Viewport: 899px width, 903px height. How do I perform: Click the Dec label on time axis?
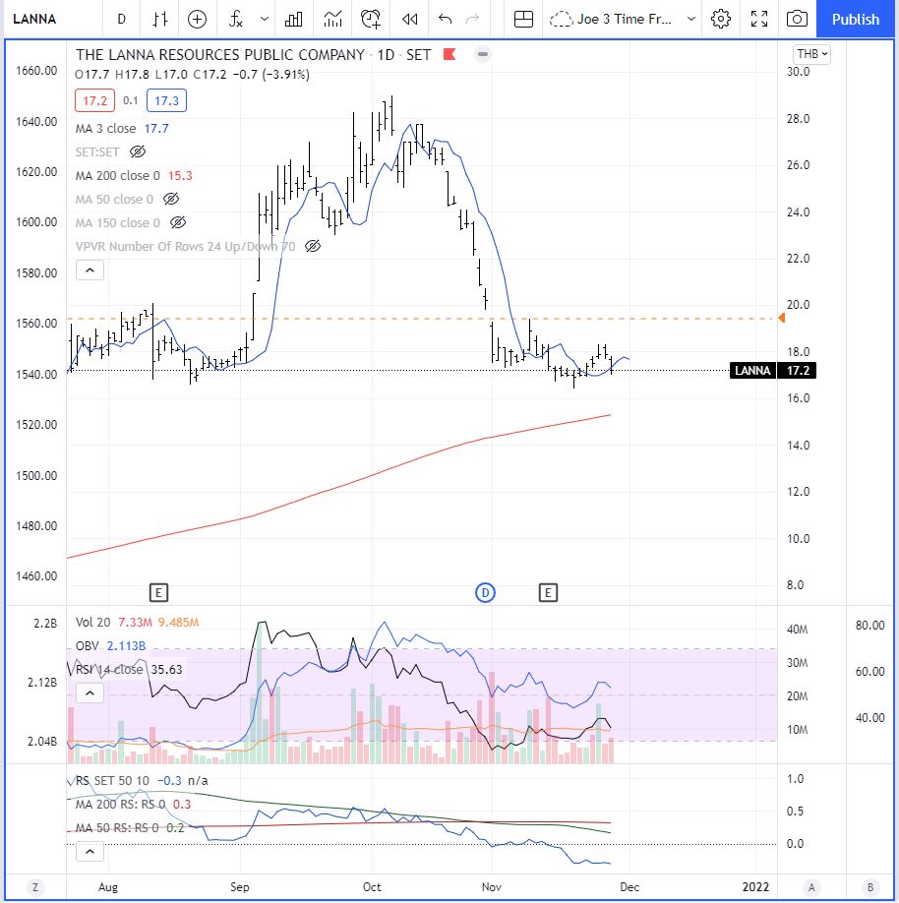pyautogui.click(x=629, y=887)
